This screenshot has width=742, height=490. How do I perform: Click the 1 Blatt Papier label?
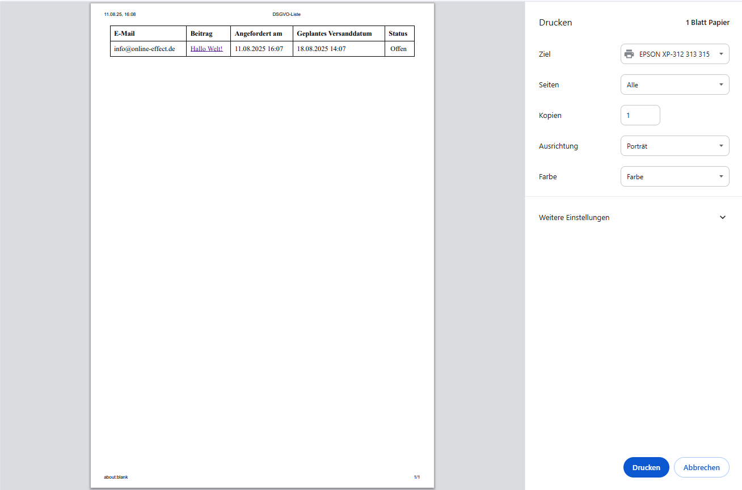(x=707, y=23)
